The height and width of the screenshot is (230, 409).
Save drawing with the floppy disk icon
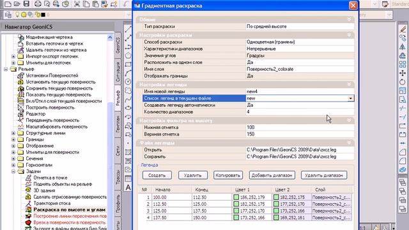[26, 4]
